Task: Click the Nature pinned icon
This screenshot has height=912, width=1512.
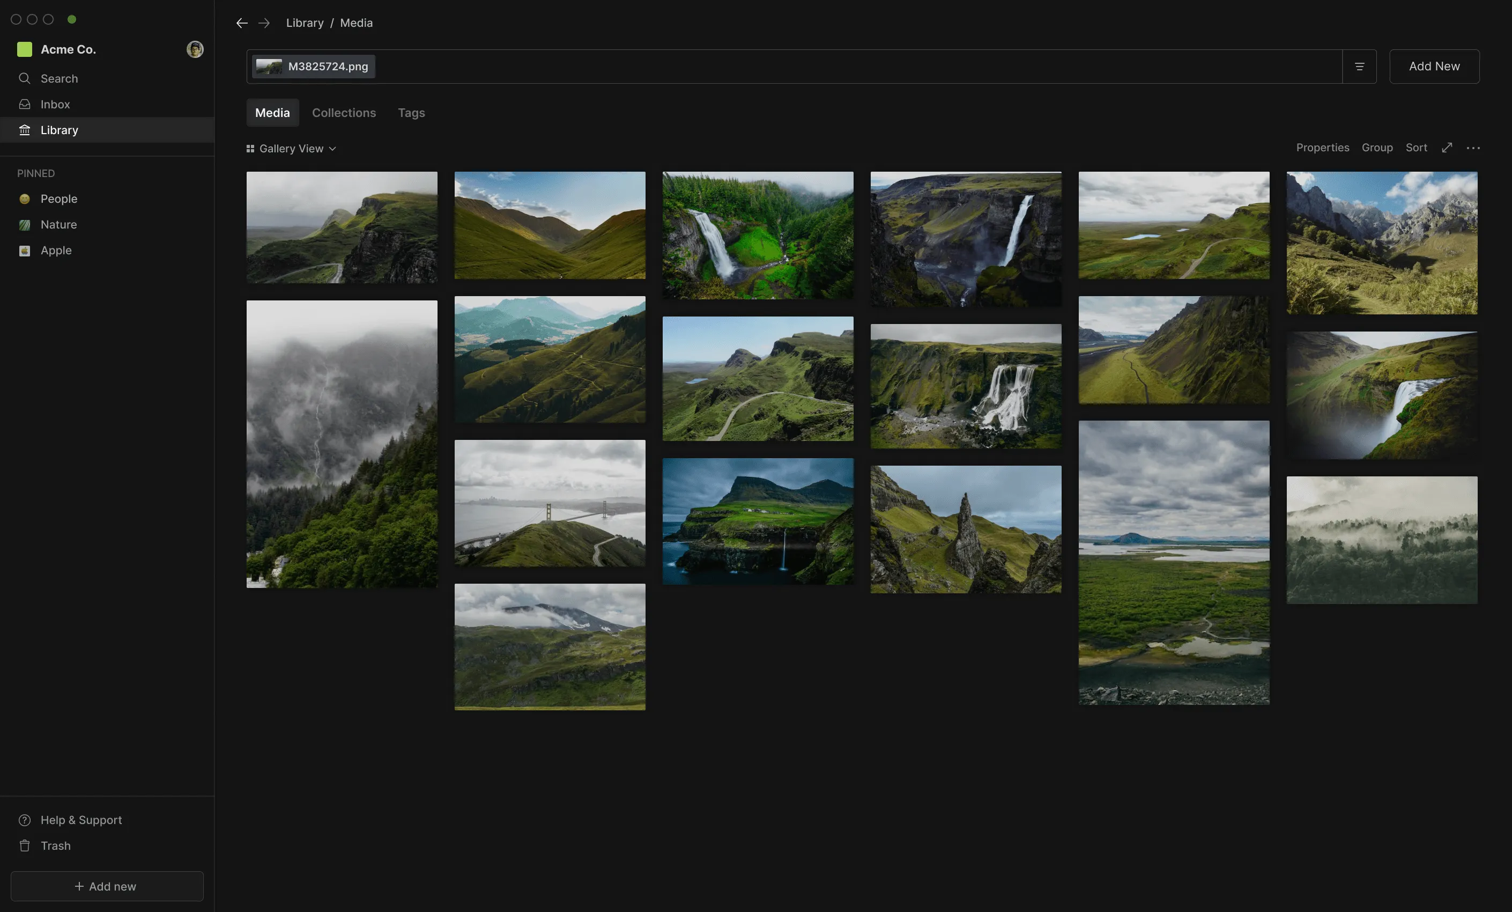Action: 25,225
